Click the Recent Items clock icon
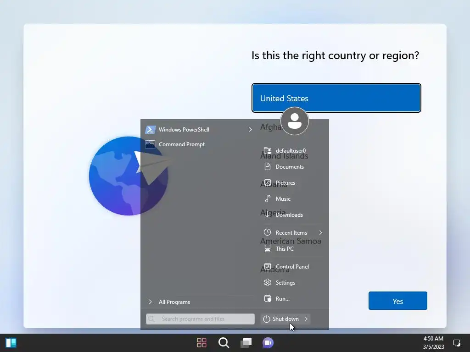 click(x=268, y=232)
